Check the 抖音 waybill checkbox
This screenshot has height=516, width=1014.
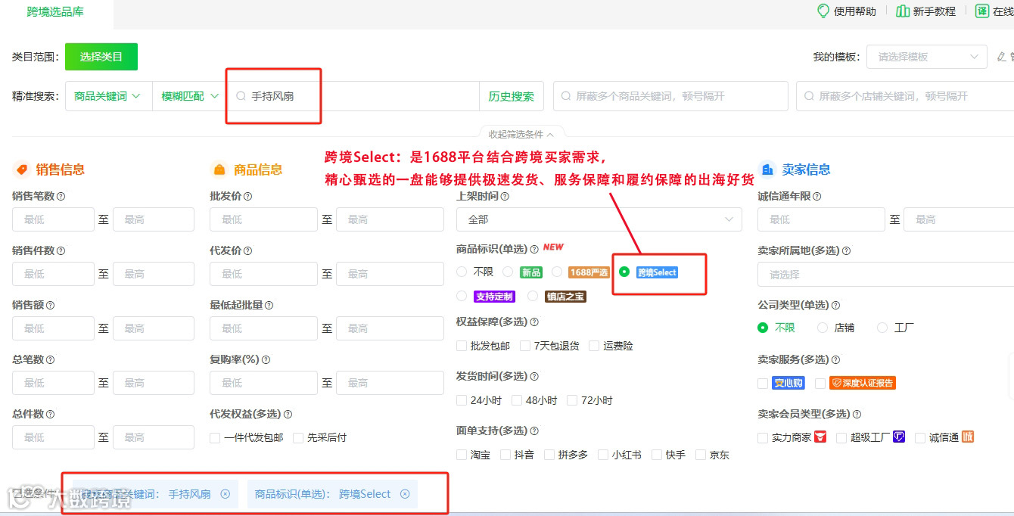pos(505,455)
